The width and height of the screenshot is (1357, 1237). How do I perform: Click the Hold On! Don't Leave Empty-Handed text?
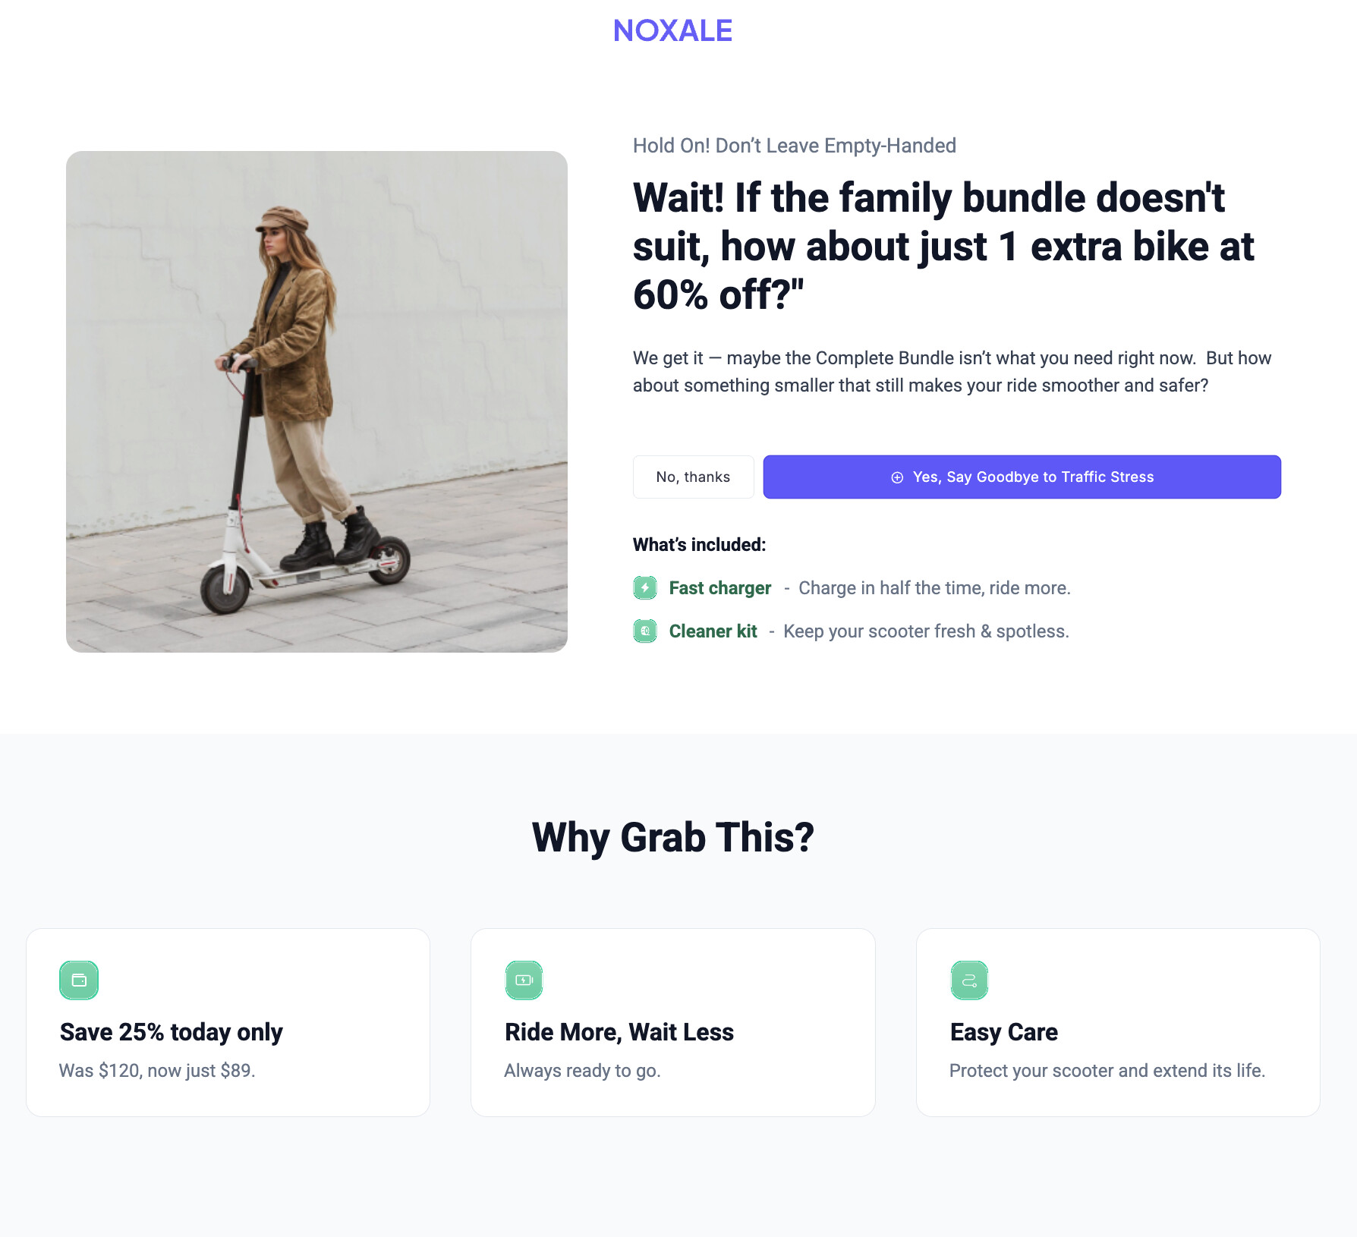[x=794, y=146]
